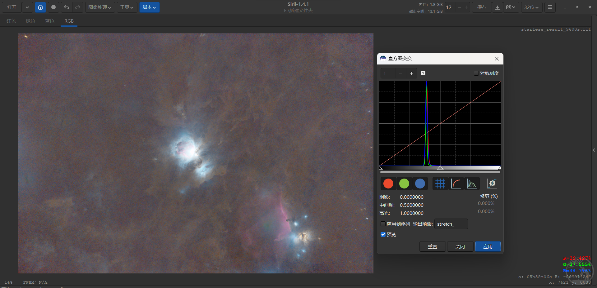This screenshot has width=597, height=288.
Task: Expand the 32位 bit depth dropdown
Action: tap(531, 7)
